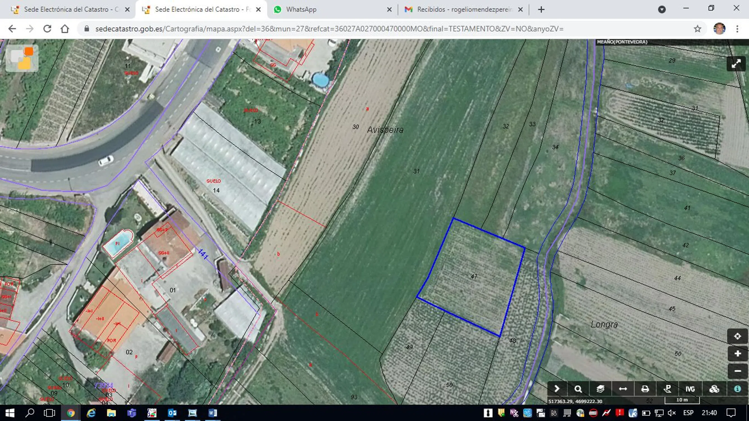Image resolution: width=749 pixels, height=421 pixels.
Task: Click the print map icon
Action: [645, 389]
